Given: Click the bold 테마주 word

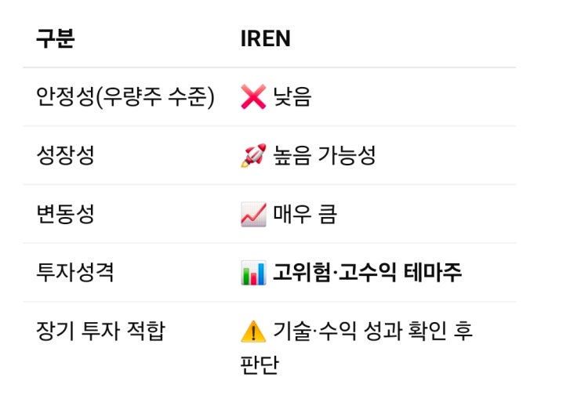Looking at the screenshot, I should 433,273.
